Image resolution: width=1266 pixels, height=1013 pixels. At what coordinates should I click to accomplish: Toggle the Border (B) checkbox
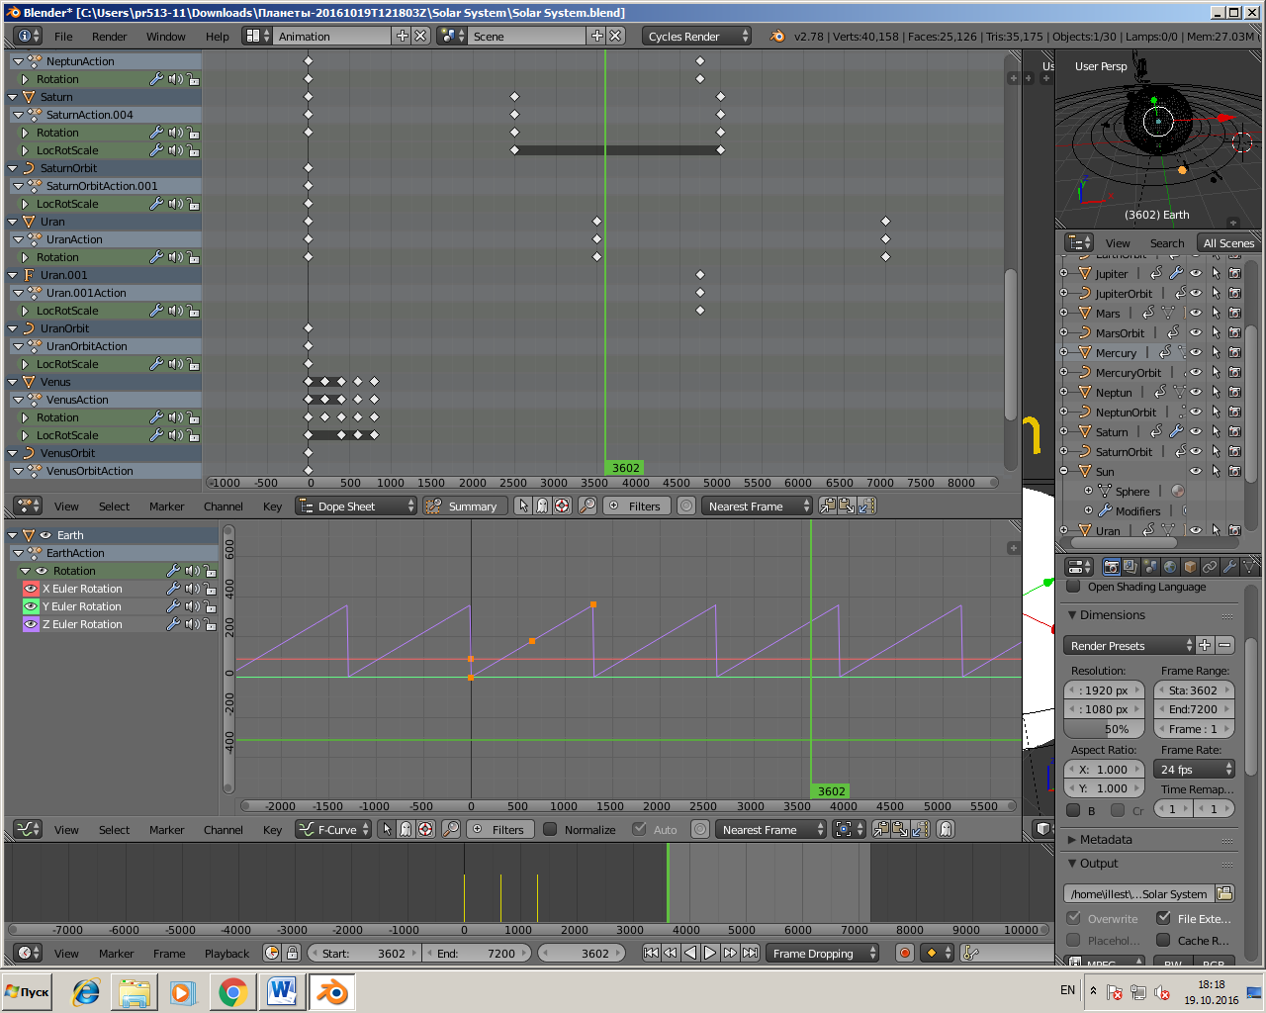[1073, 809]
